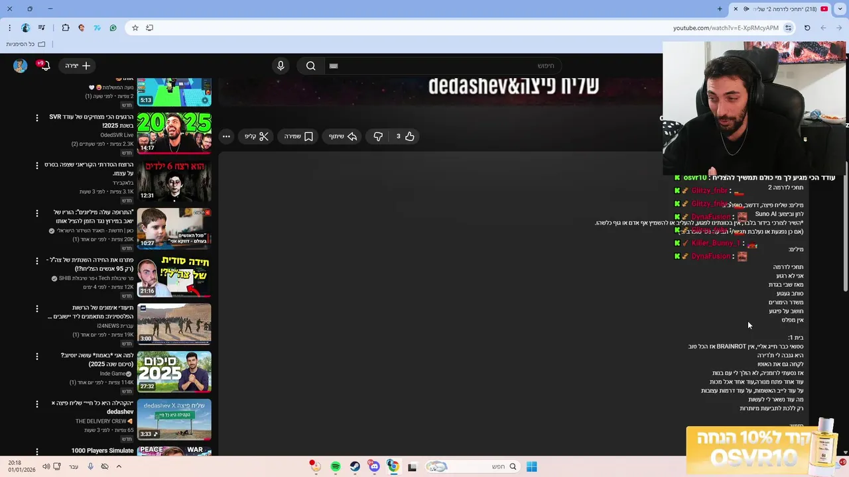Viewport: 849px width, 477px height.
Task: Open the options menu for the i24NEWS video
Action: [x=37, y=308]
